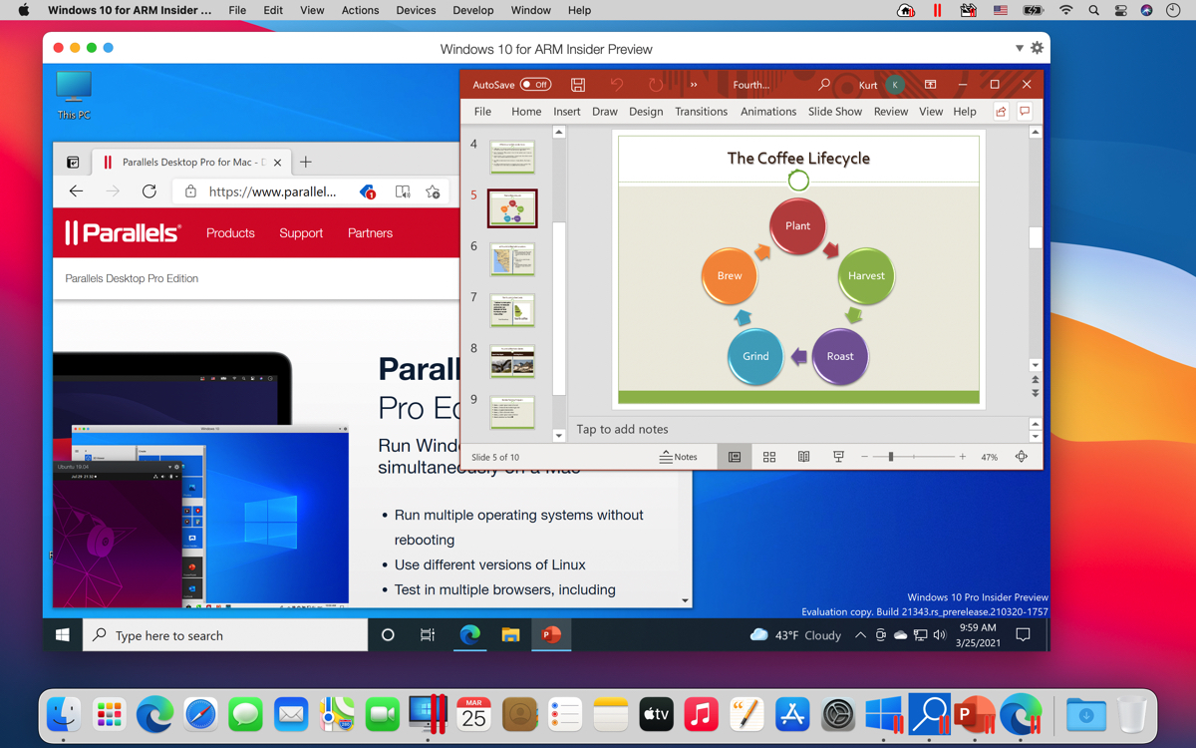Click the zoom slider handle in PowerPoint

891,457
